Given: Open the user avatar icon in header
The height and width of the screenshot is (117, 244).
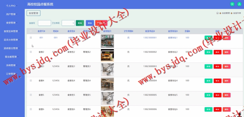Looking at the screenshot, I should click(x=239, y=4).
